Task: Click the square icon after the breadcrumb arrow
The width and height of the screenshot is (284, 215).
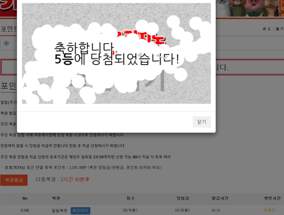Action: 278,29
